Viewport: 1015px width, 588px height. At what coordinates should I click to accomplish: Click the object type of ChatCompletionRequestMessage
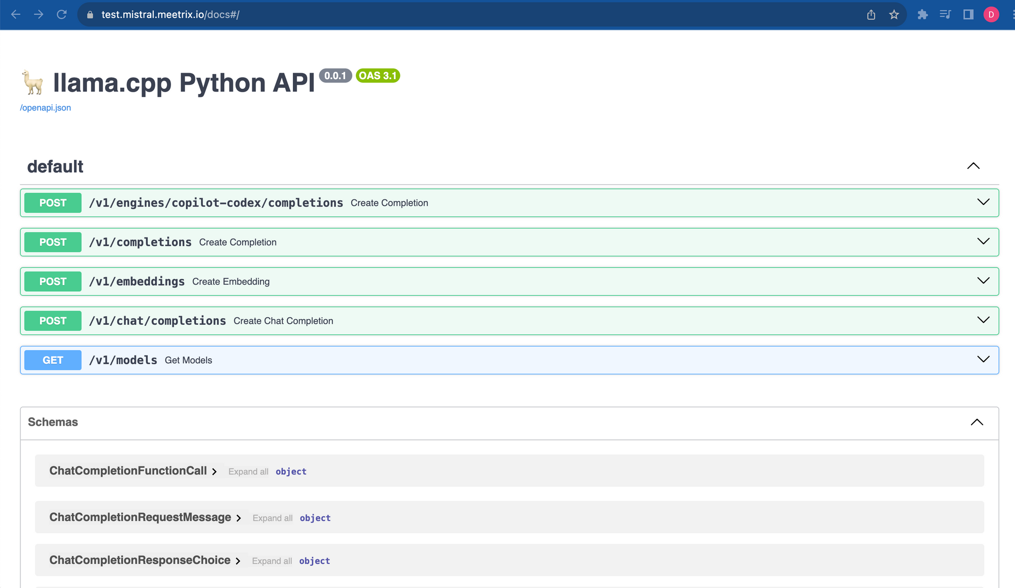[315, 518]
